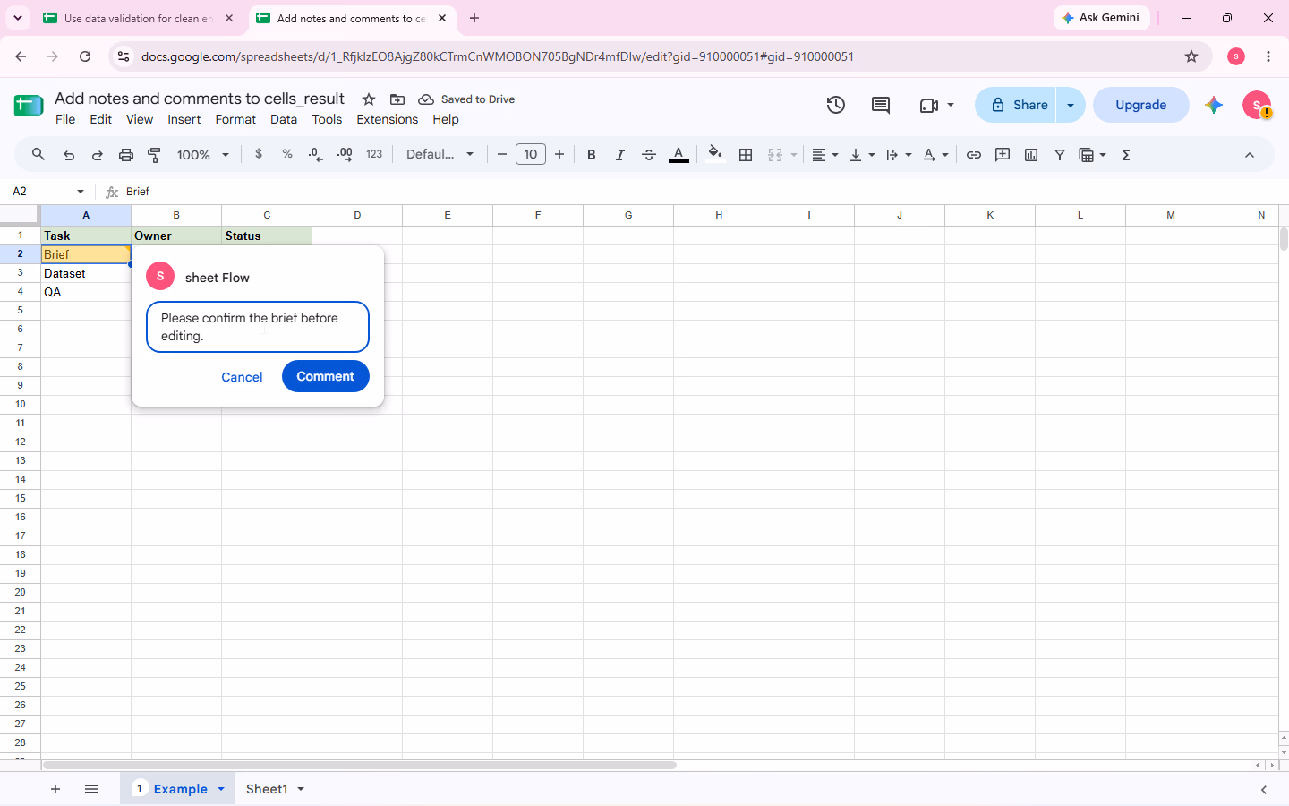This screenshot has height=806, width=1289.
Task: Toggle bold formatting
Action: (x=592, y=155)
